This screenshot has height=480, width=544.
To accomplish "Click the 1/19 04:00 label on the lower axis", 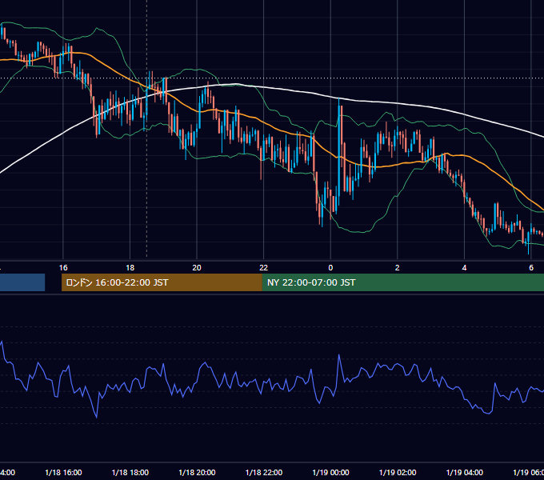I will (465, 472).
